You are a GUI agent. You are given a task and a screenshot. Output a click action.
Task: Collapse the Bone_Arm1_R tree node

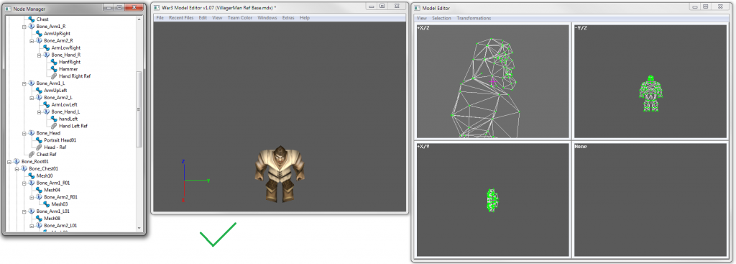[24, 27]
